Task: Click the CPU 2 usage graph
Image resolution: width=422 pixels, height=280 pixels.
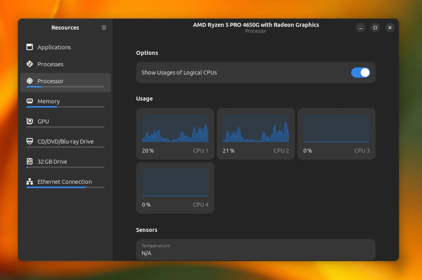Action: coord(256,129)
